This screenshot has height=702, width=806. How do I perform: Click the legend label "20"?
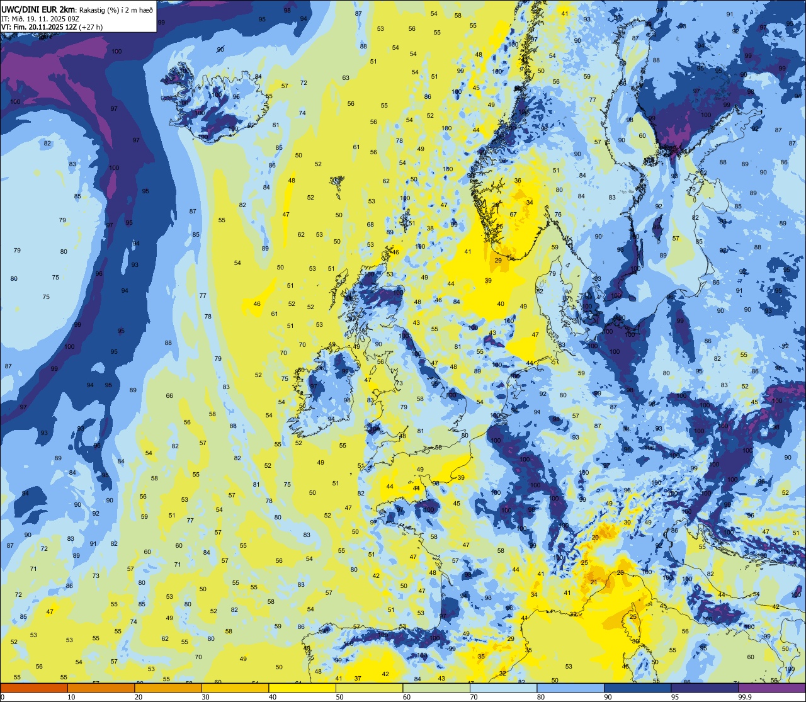pyautogui.click(x=139, y=697)
